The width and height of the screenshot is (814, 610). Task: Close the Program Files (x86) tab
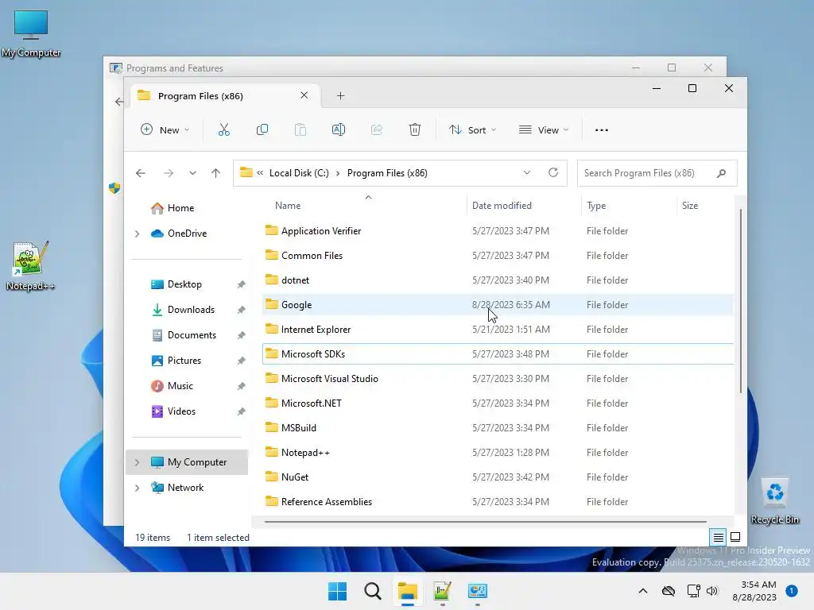[304, 95]
